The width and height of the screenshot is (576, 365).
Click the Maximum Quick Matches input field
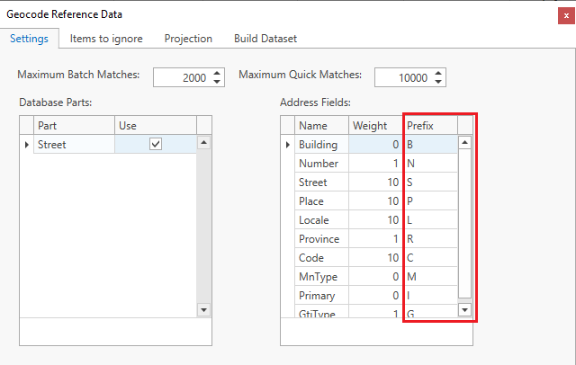click(401, 78)
